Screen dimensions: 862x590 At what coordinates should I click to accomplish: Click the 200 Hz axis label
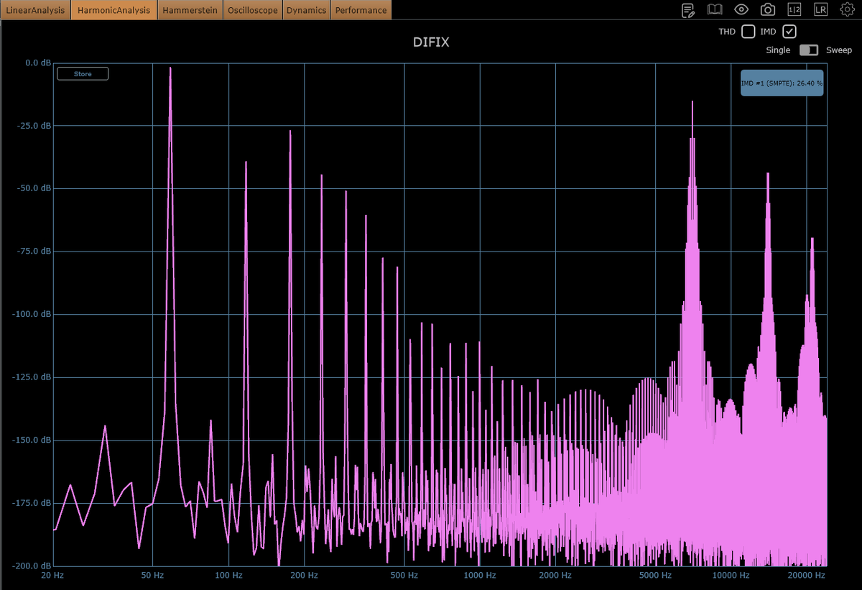point(304,576)
